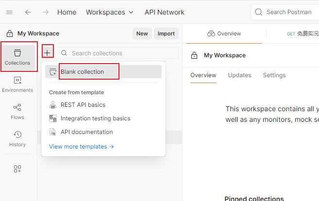
Task: Open Collections in the sidebar
Action: click(17, 57)
